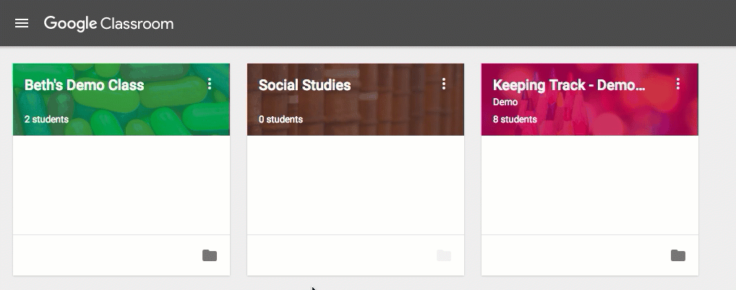
Task: Open Drive folder for Beth's Demo Class
Action: click(210, 255)
